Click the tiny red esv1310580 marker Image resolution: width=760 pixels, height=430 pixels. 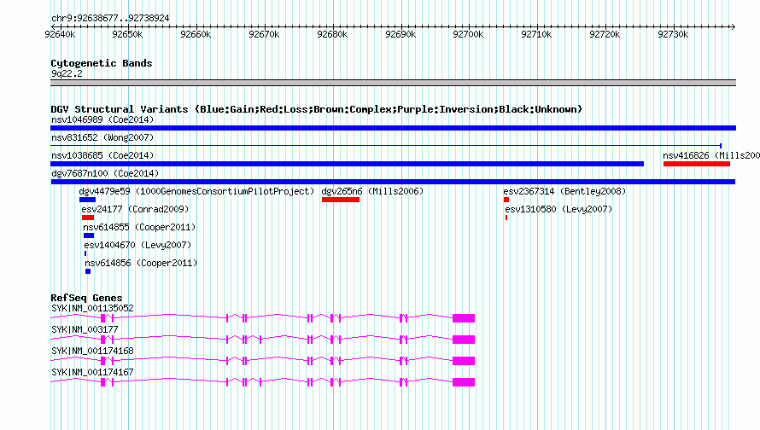click(506, 218)
